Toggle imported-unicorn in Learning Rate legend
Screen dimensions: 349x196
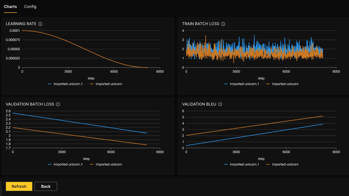click(109, 84)
